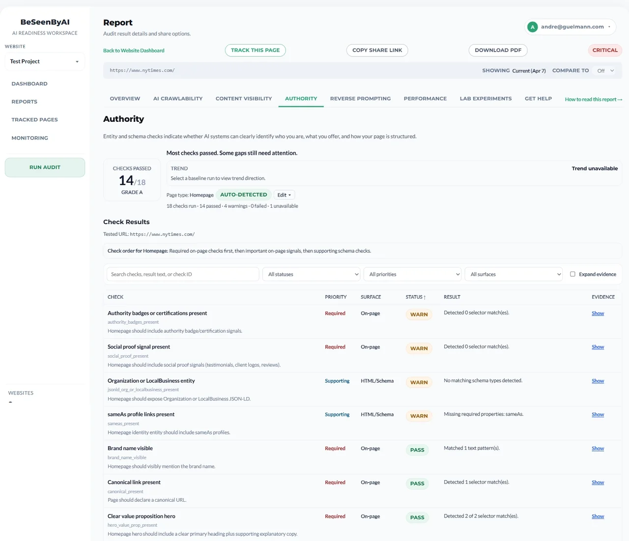Click the Track This Page button

(255, 50)
